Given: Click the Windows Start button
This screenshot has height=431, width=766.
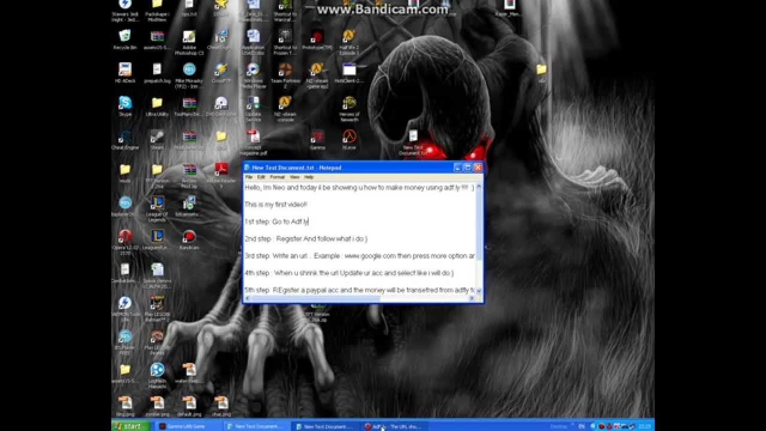Looking at the screenshot, I should click(130, 426).
